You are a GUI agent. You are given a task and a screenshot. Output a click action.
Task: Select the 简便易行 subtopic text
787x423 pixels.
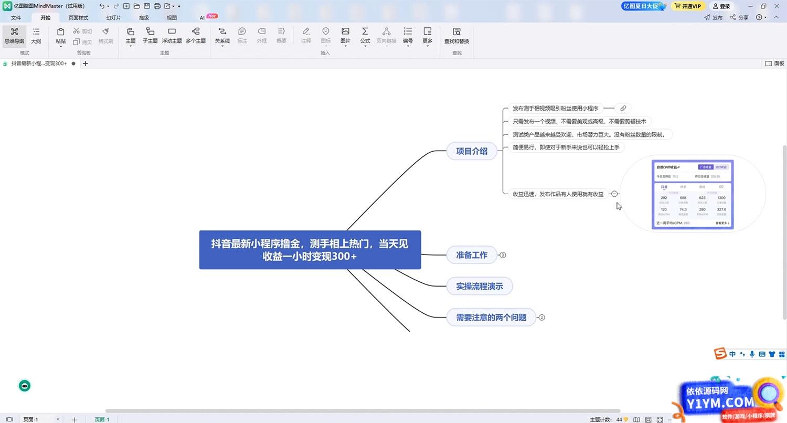point(566,147)
